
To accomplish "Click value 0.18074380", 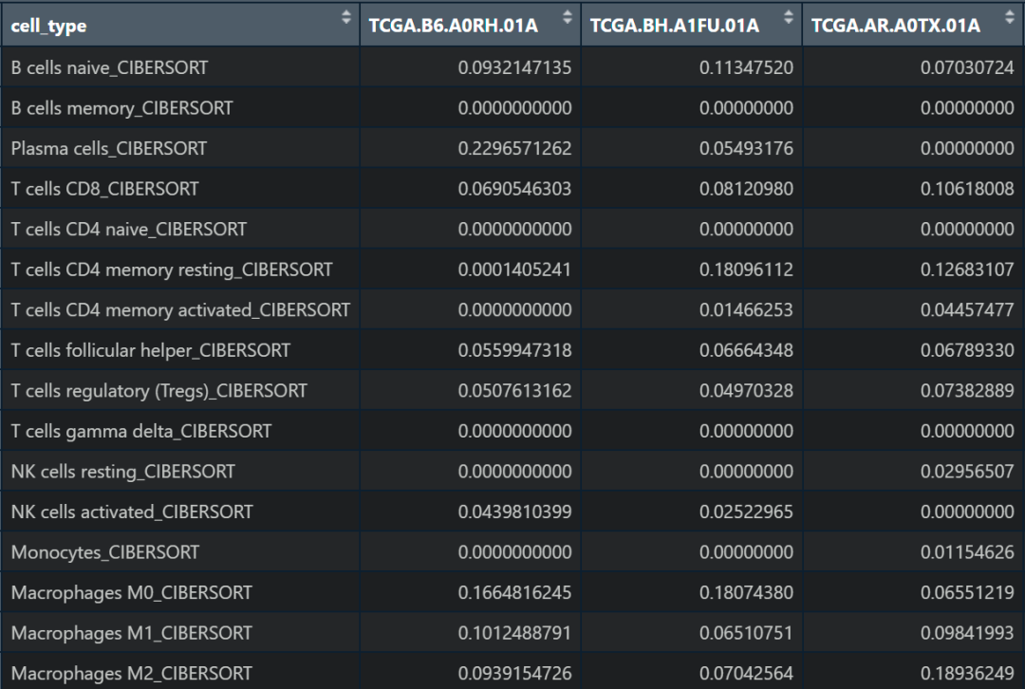I will (746, 593).
